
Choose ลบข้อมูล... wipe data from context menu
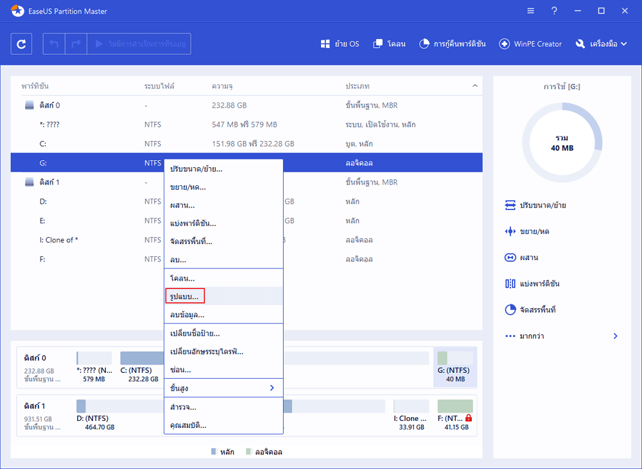point(223,315)
